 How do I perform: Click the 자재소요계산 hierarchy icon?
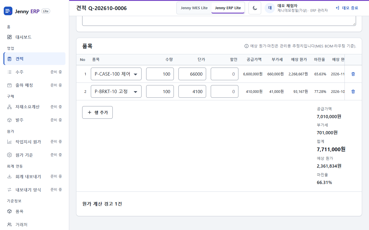coord(10,107)
